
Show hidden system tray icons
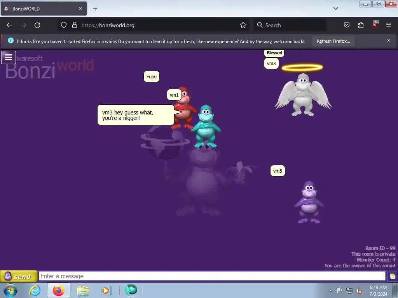coord(330,291)
